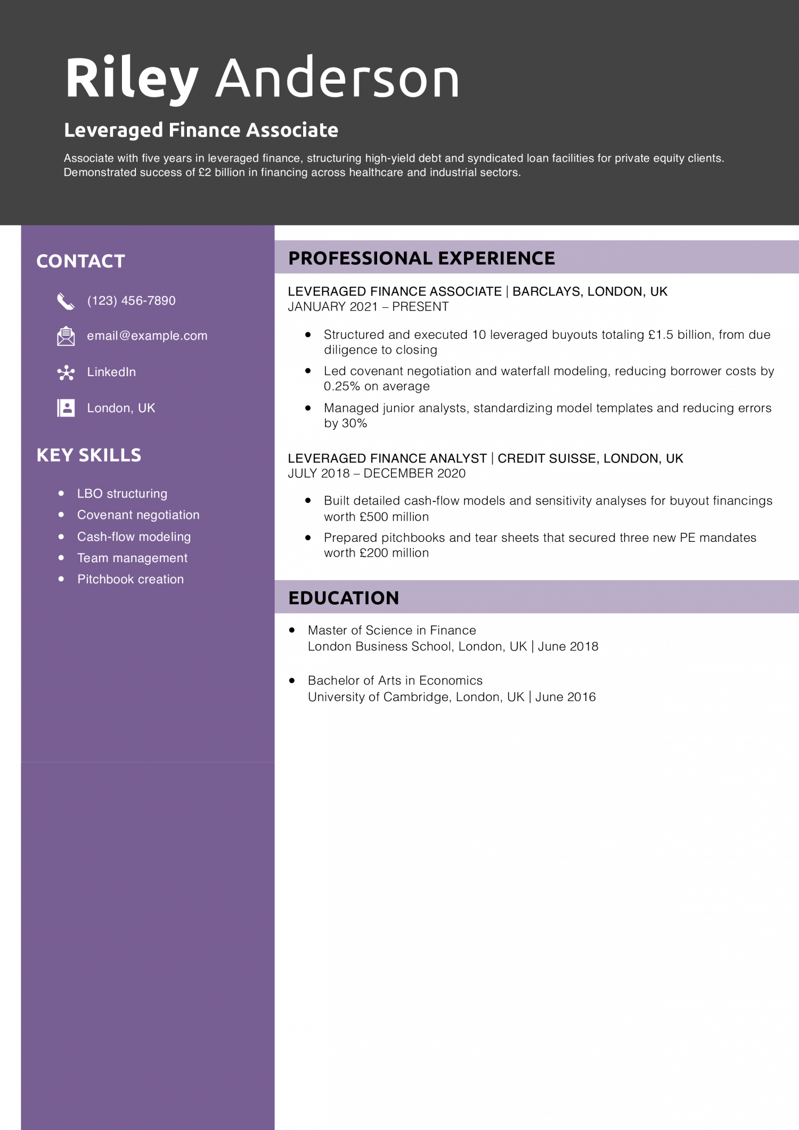Click Bachelor of Arts in Economics
The height and width of the screenshot is (1130, 799).
[395, 680]
